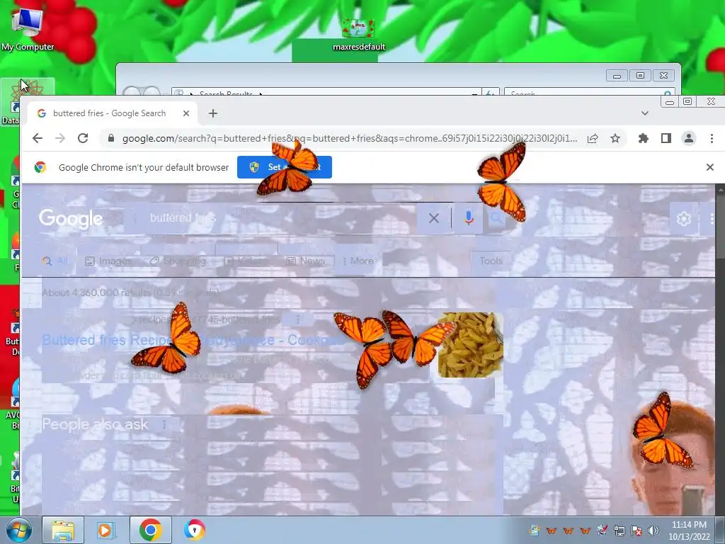Viewport: 725px width, 544px height.
Task: Click the Google logo
Action: (x=71, y=218)
